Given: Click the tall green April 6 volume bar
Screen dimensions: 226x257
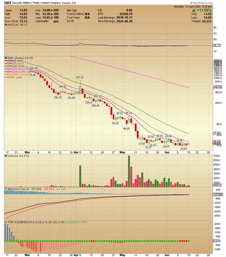Looking at the screenshot, I should 80,176.
